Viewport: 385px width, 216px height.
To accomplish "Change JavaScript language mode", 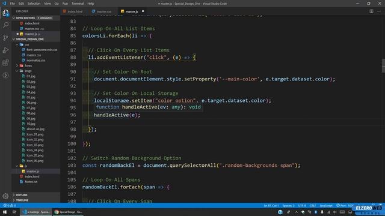I will (326, 205).
